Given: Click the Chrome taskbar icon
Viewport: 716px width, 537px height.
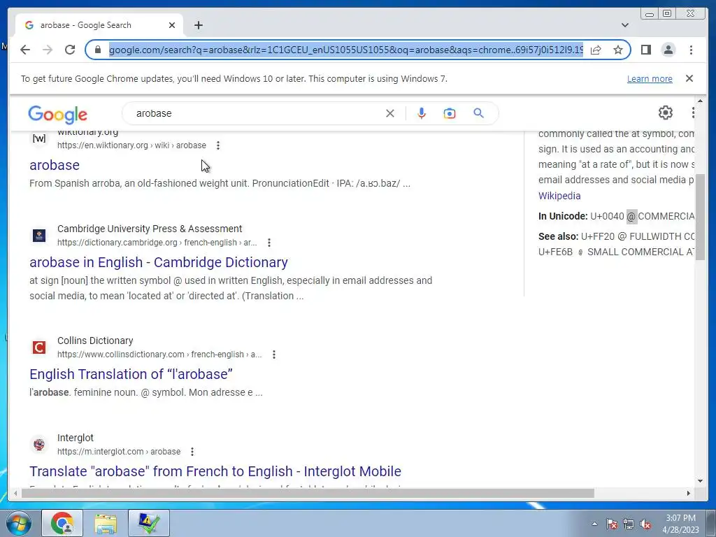Looking at the screenshot, I should click(x=62, y=523).
